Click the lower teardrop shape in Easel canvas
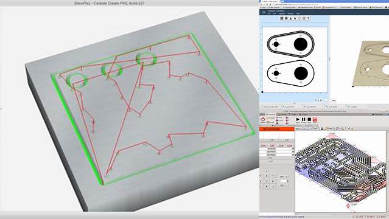The width and height of the screenshot is (389, 219). click(290, 74)
